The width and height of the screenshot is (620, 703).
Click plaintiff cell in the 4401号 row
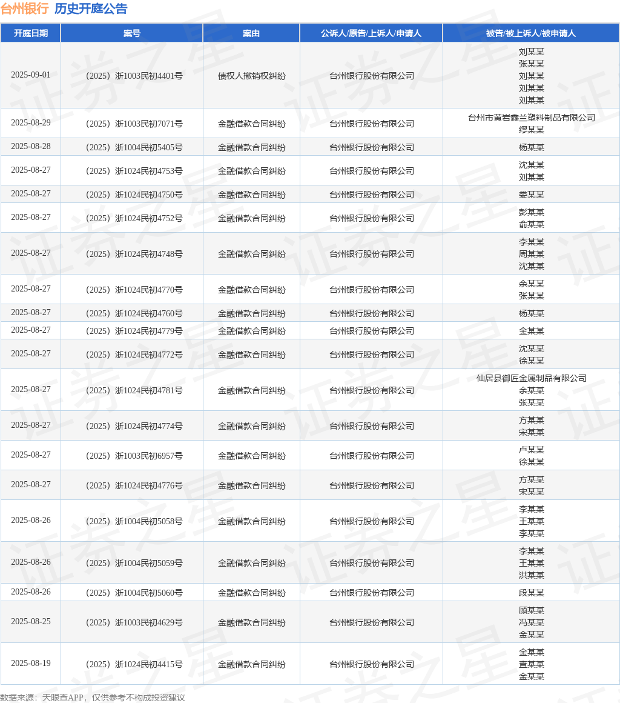(371, 76)
